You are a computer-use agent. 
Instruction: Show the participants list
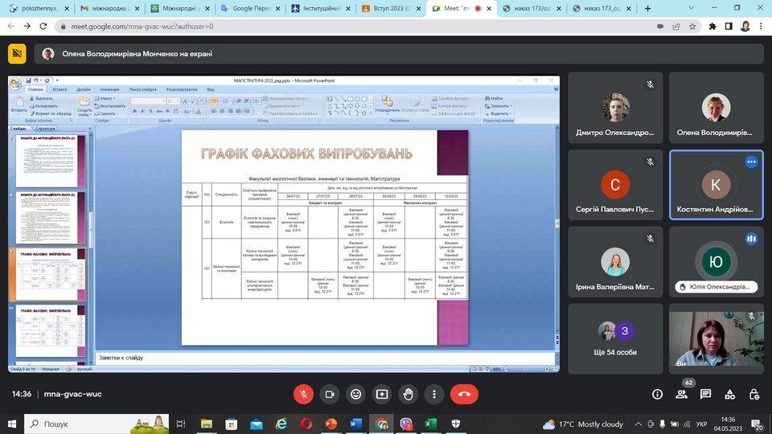coord(682,394)
